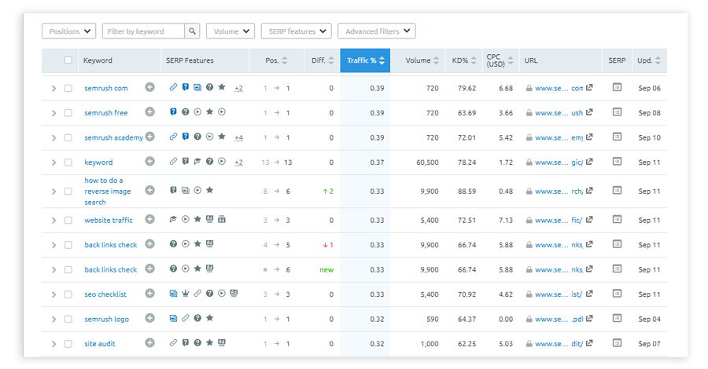Image resolution: width=708 pixels, height=369 pixels.
Task: View SERP snapshot for 'site audit'
Action: click(617, 343)
